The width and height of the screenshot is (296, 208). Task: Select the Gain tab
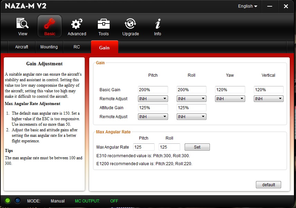104,47
